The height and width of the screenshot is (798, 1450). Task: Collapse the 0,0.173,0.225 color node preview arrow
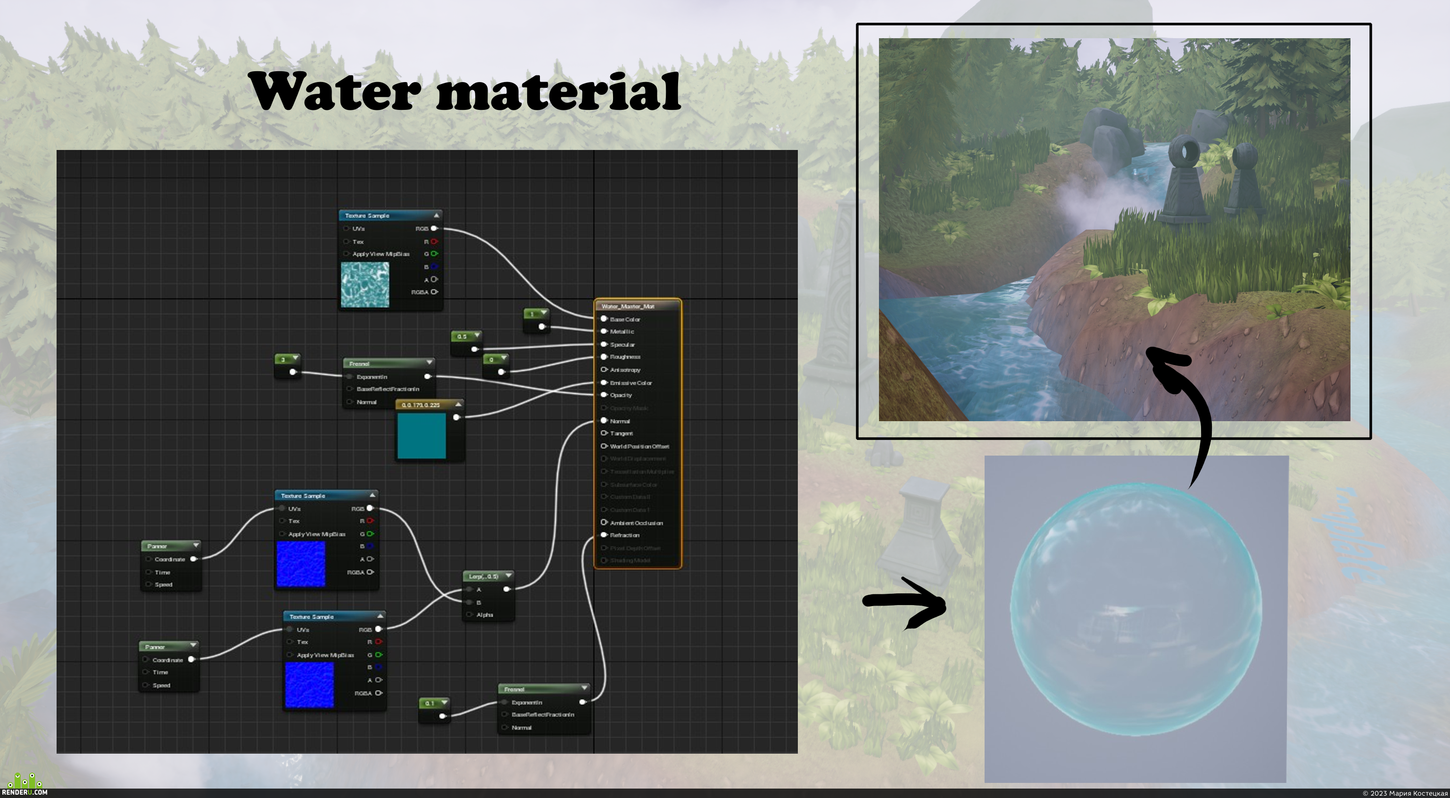[458, 404]
